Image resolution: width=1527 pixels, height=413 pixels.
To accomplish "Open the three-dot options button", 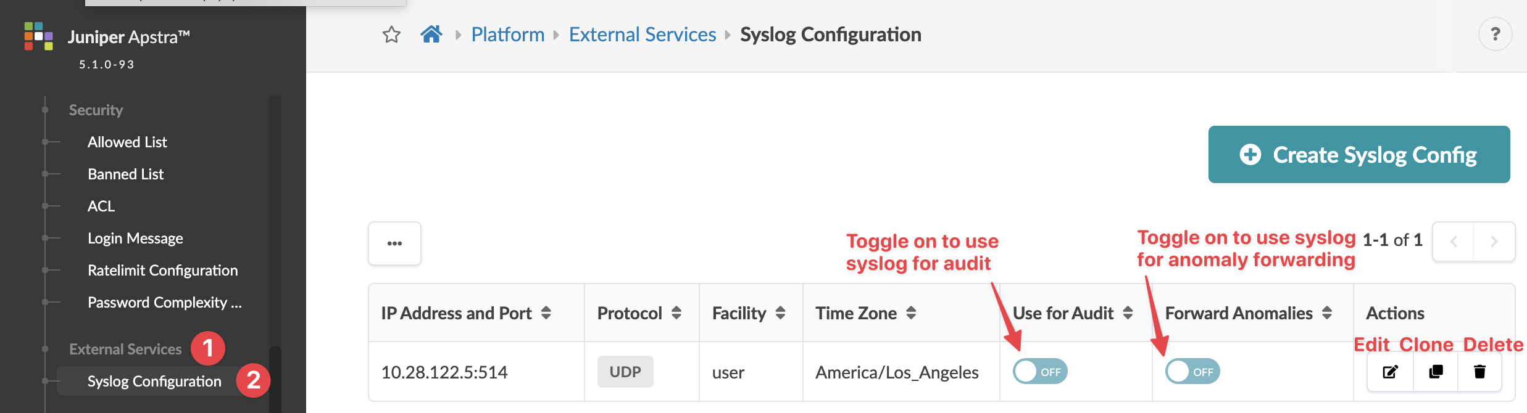I will tap(394, 243).
